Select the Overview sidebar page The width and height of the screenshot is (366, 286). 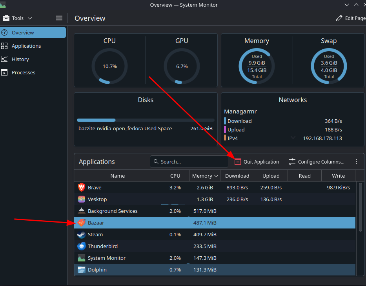coord(33,32)
